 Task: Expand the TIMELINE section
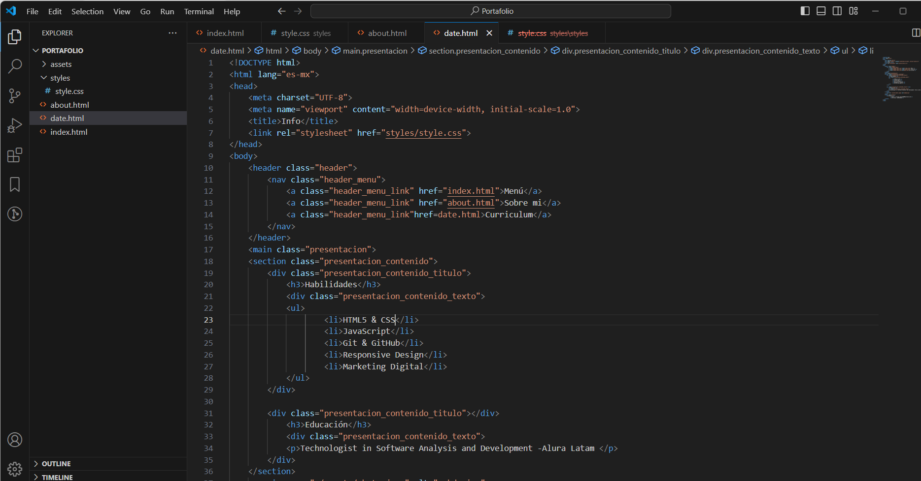108,477
